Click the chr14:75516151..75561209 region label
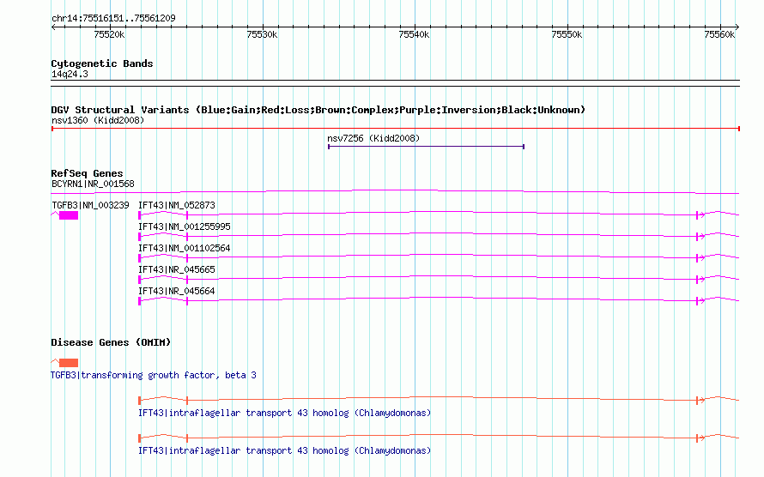 point(113,18)
